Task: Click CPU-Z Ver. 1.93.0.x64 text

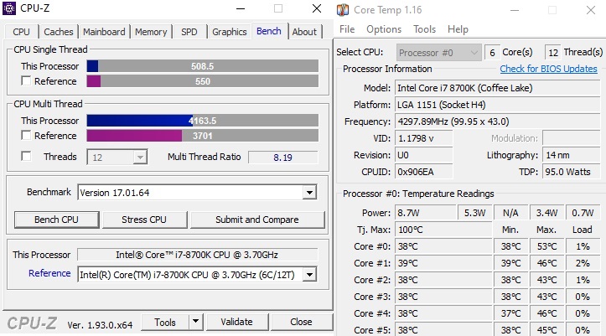Action: click(x=100, y=325)
